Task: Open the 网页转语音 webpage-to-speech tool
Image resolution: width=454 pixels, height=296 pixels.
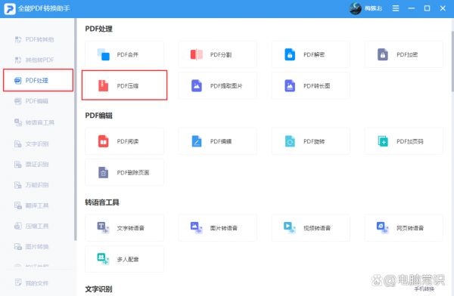Action: (404, 228)
